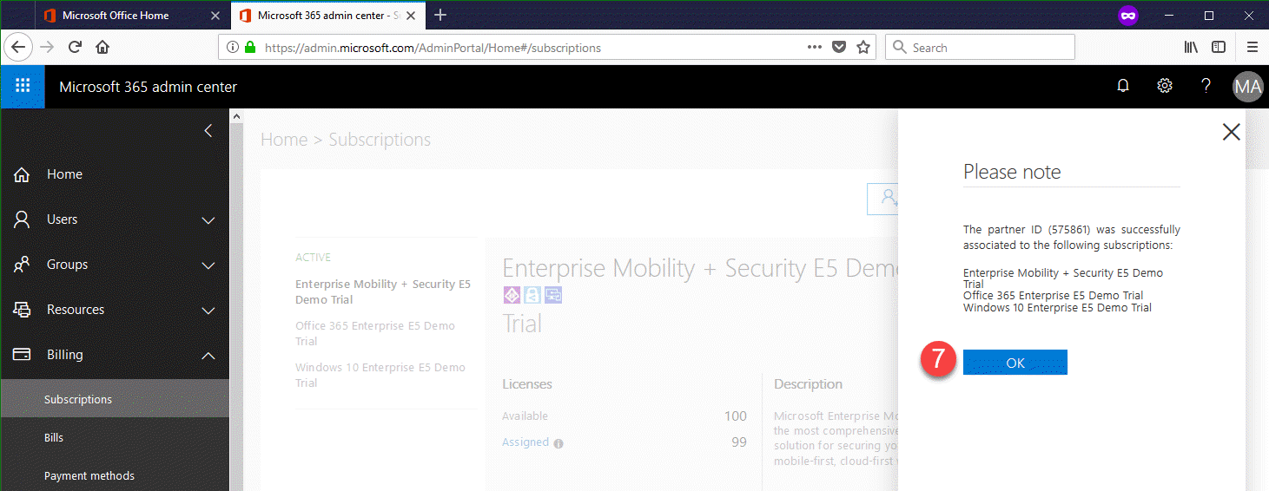Click Home in the breadcrumb
Image resolution: width=1269 pixels, height=491 pixels.
coord(284,140)
